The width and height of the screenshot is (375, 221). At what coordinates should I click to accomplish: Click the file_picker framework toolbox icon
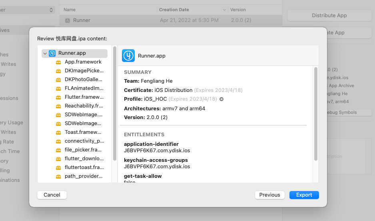(x=58, y=150)
